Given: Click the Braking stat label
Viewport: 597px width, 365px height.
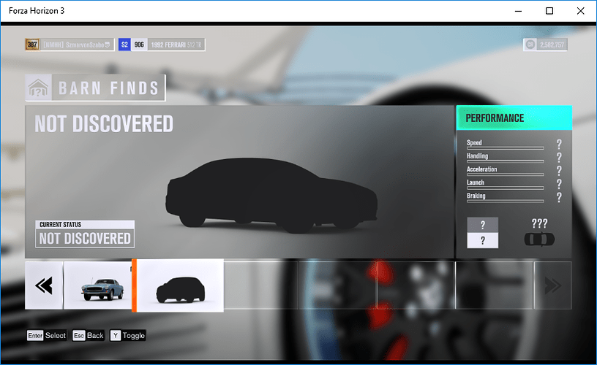Looking at the screenshot, I should click(x=476, y=196).
